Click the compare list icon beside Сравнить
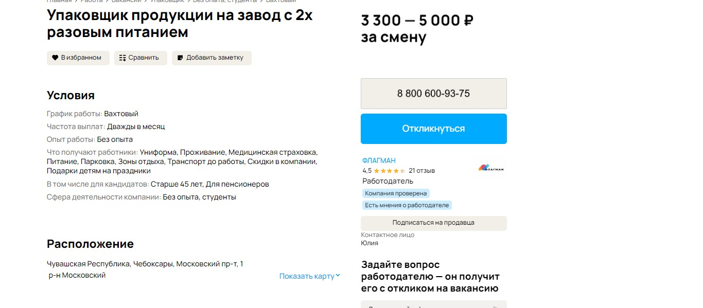 (x=122, y=58)
